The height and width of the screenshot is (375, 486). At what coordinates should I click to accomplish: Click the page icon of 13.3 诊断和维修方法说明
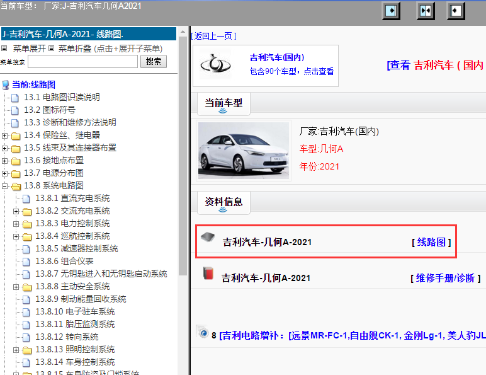click(x=15, y=123)
